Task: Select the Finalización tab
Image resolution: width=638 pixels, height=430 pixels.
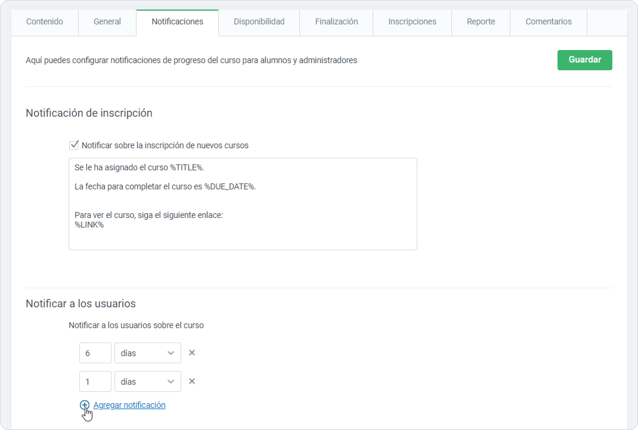Action: pos(336,22)
